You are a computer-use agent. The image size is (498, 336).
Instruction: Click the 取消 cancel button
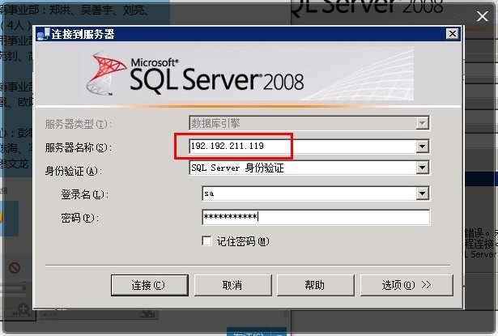pos(232,285)
